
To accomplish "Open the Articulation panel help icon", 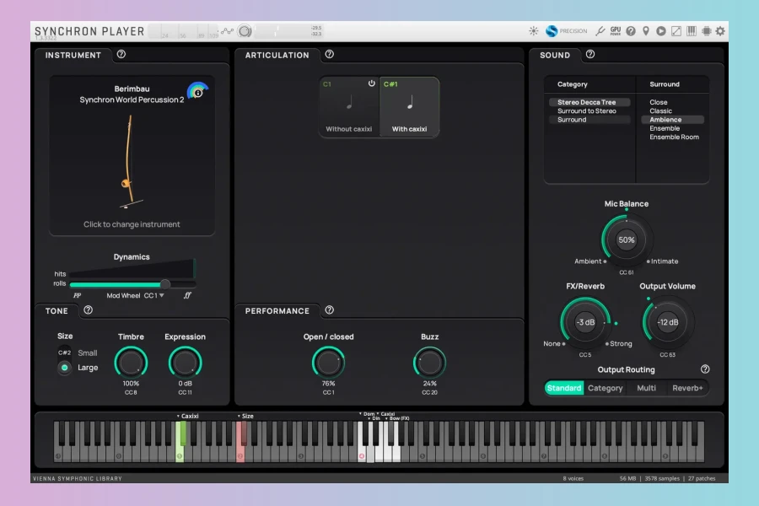I will click(x=329, y=55).
